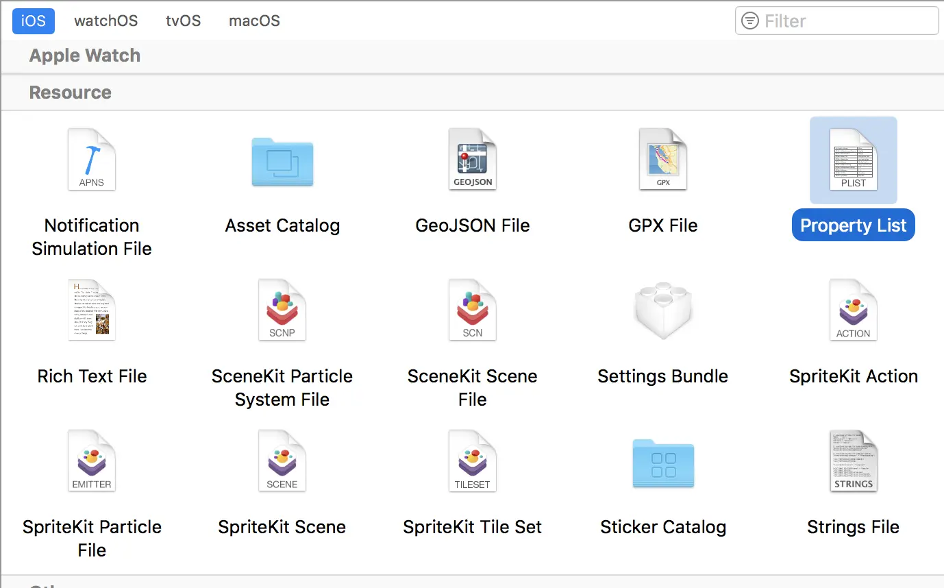Open the macOS platform tab

(255, 21)
